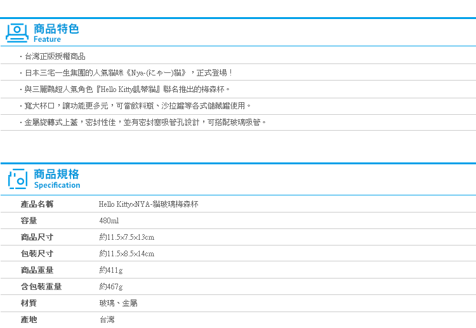The height and width of the screenshot is (328, 476).
Task: Click the camera icon beside 商品規格
Action: coord(18,178)
